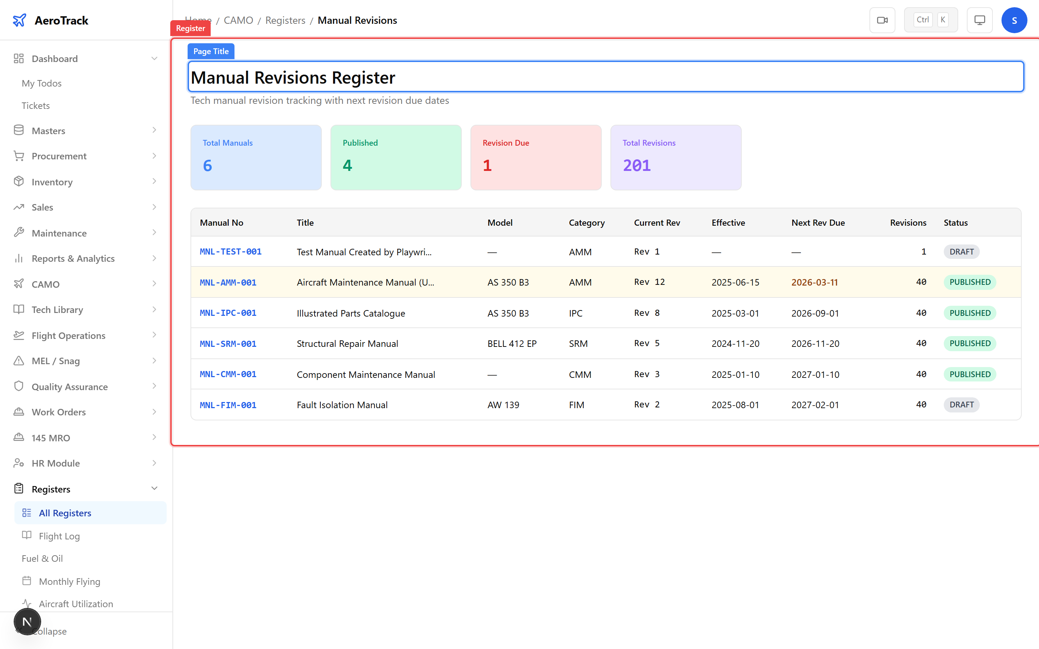Select the Work Orders icon in sidebar
The height and width of the screenshot is (649, 1039).
[x=19, y=412]
